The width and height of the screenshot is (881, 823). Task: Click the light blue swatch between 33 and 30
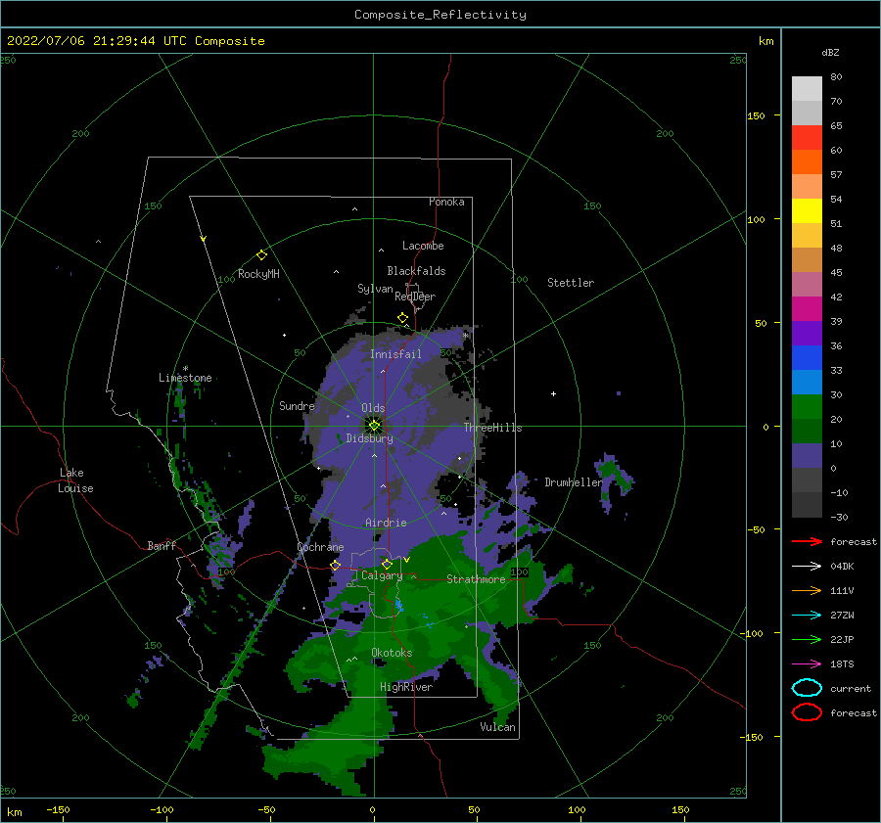tap(807, 383)
